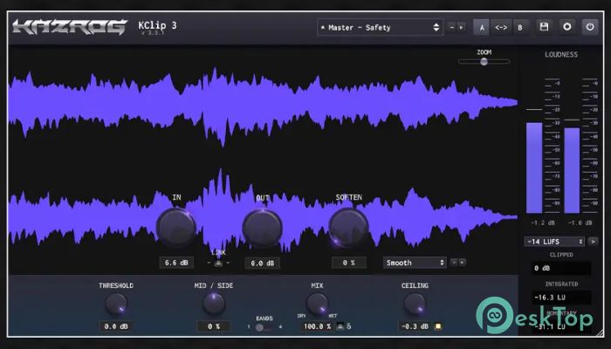Click the CEILING -0.3 dB value field
Image resolution: width=611 pixels, height=349 pixels.
[415, 326]
